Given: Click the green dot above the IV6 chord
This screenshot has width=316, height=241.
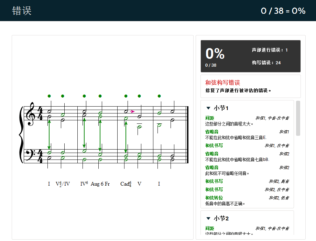Looking at the screenshot, I should (x=84, y=96).
